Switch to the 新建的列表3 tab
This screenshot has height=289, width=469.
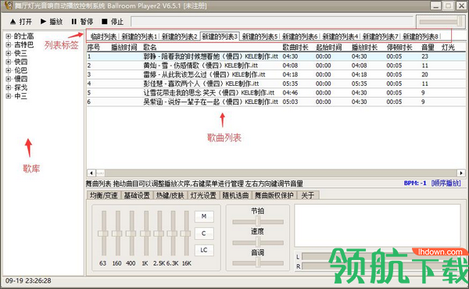point(220,37)
